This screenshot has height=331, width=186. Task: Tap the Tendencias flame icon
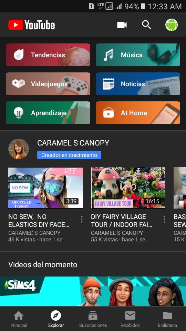point(19,55)
